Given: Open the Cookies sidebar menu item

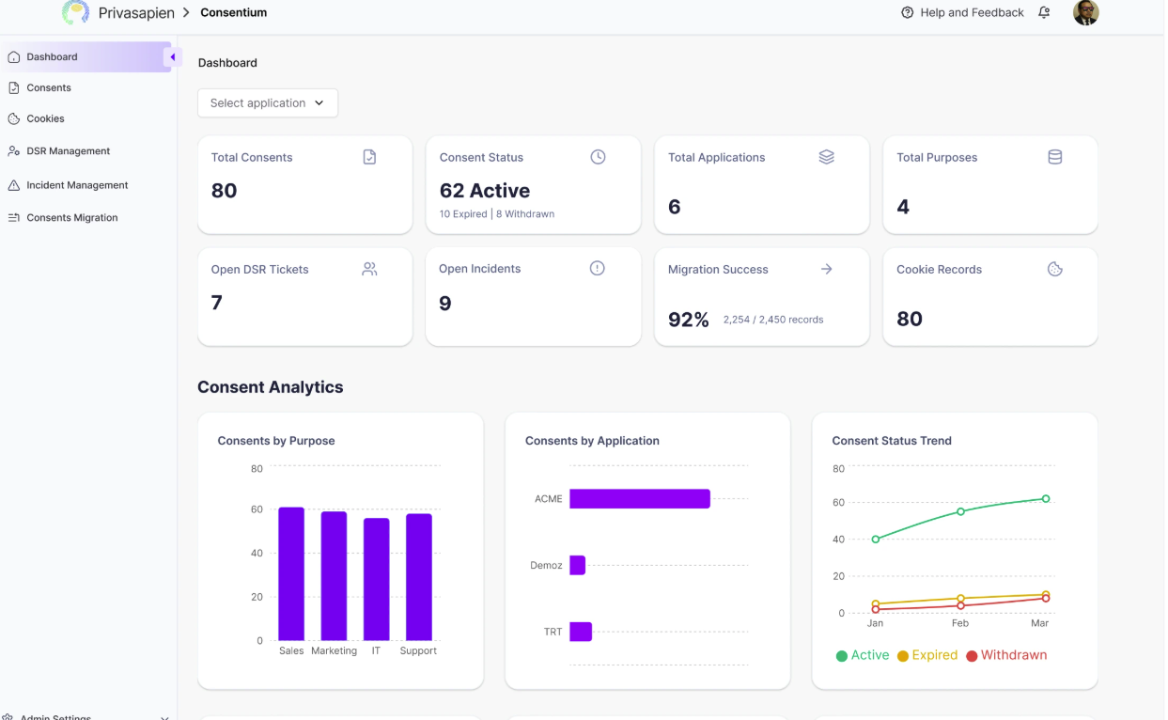Looking at the screenshot, I should (45, 118).
